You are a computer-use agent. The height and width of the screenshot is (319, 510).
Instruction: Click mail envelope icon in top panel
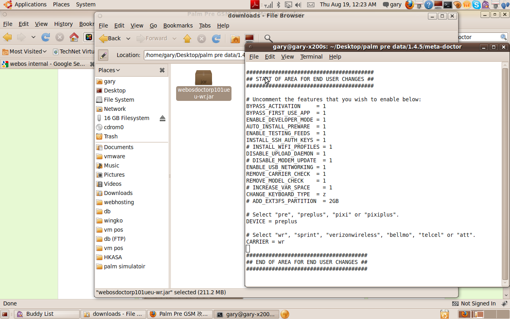(x=311, y=4)
